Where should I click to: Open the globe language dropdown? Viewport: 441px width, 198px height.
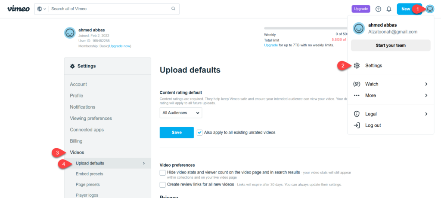(42, 9)
